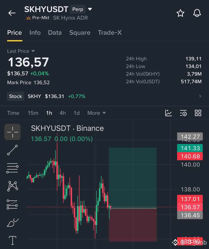
Task: Open SKHY stock details chevron
Action: point(200,96)
